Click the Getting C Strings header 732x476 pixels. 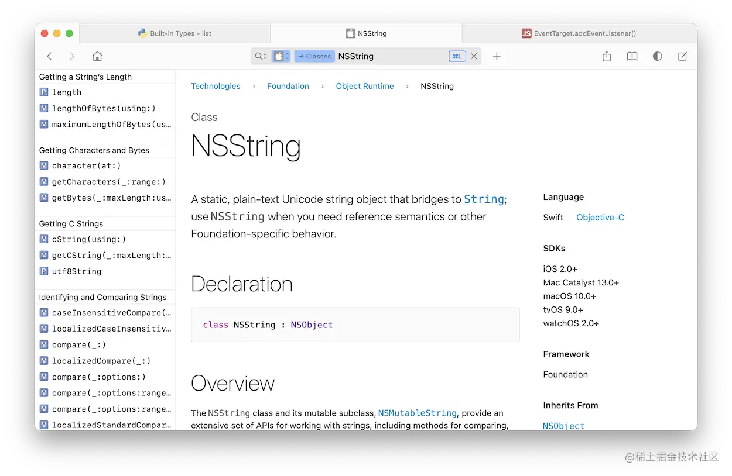[x=71, y=224]
